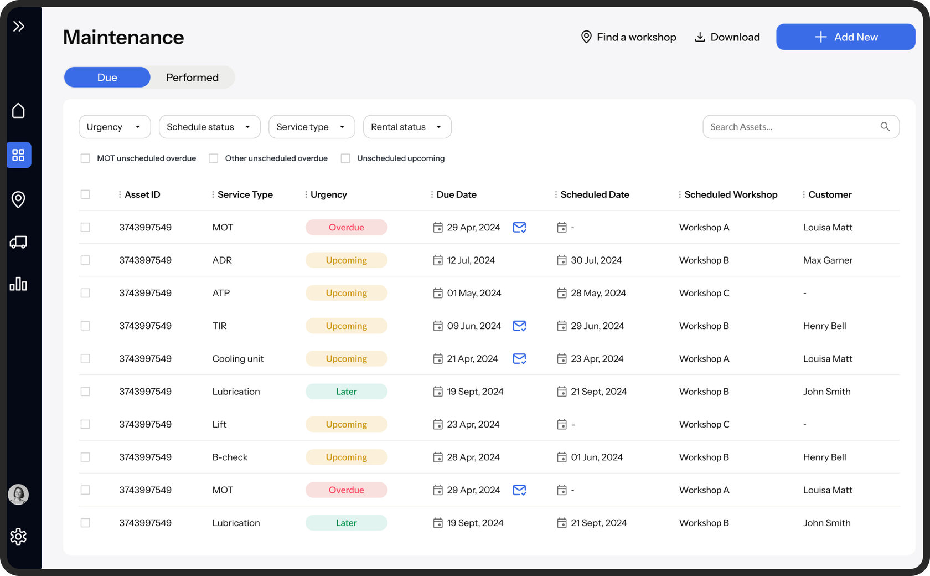
Task: Select the Due tab
Action: (x=107, y=78)
